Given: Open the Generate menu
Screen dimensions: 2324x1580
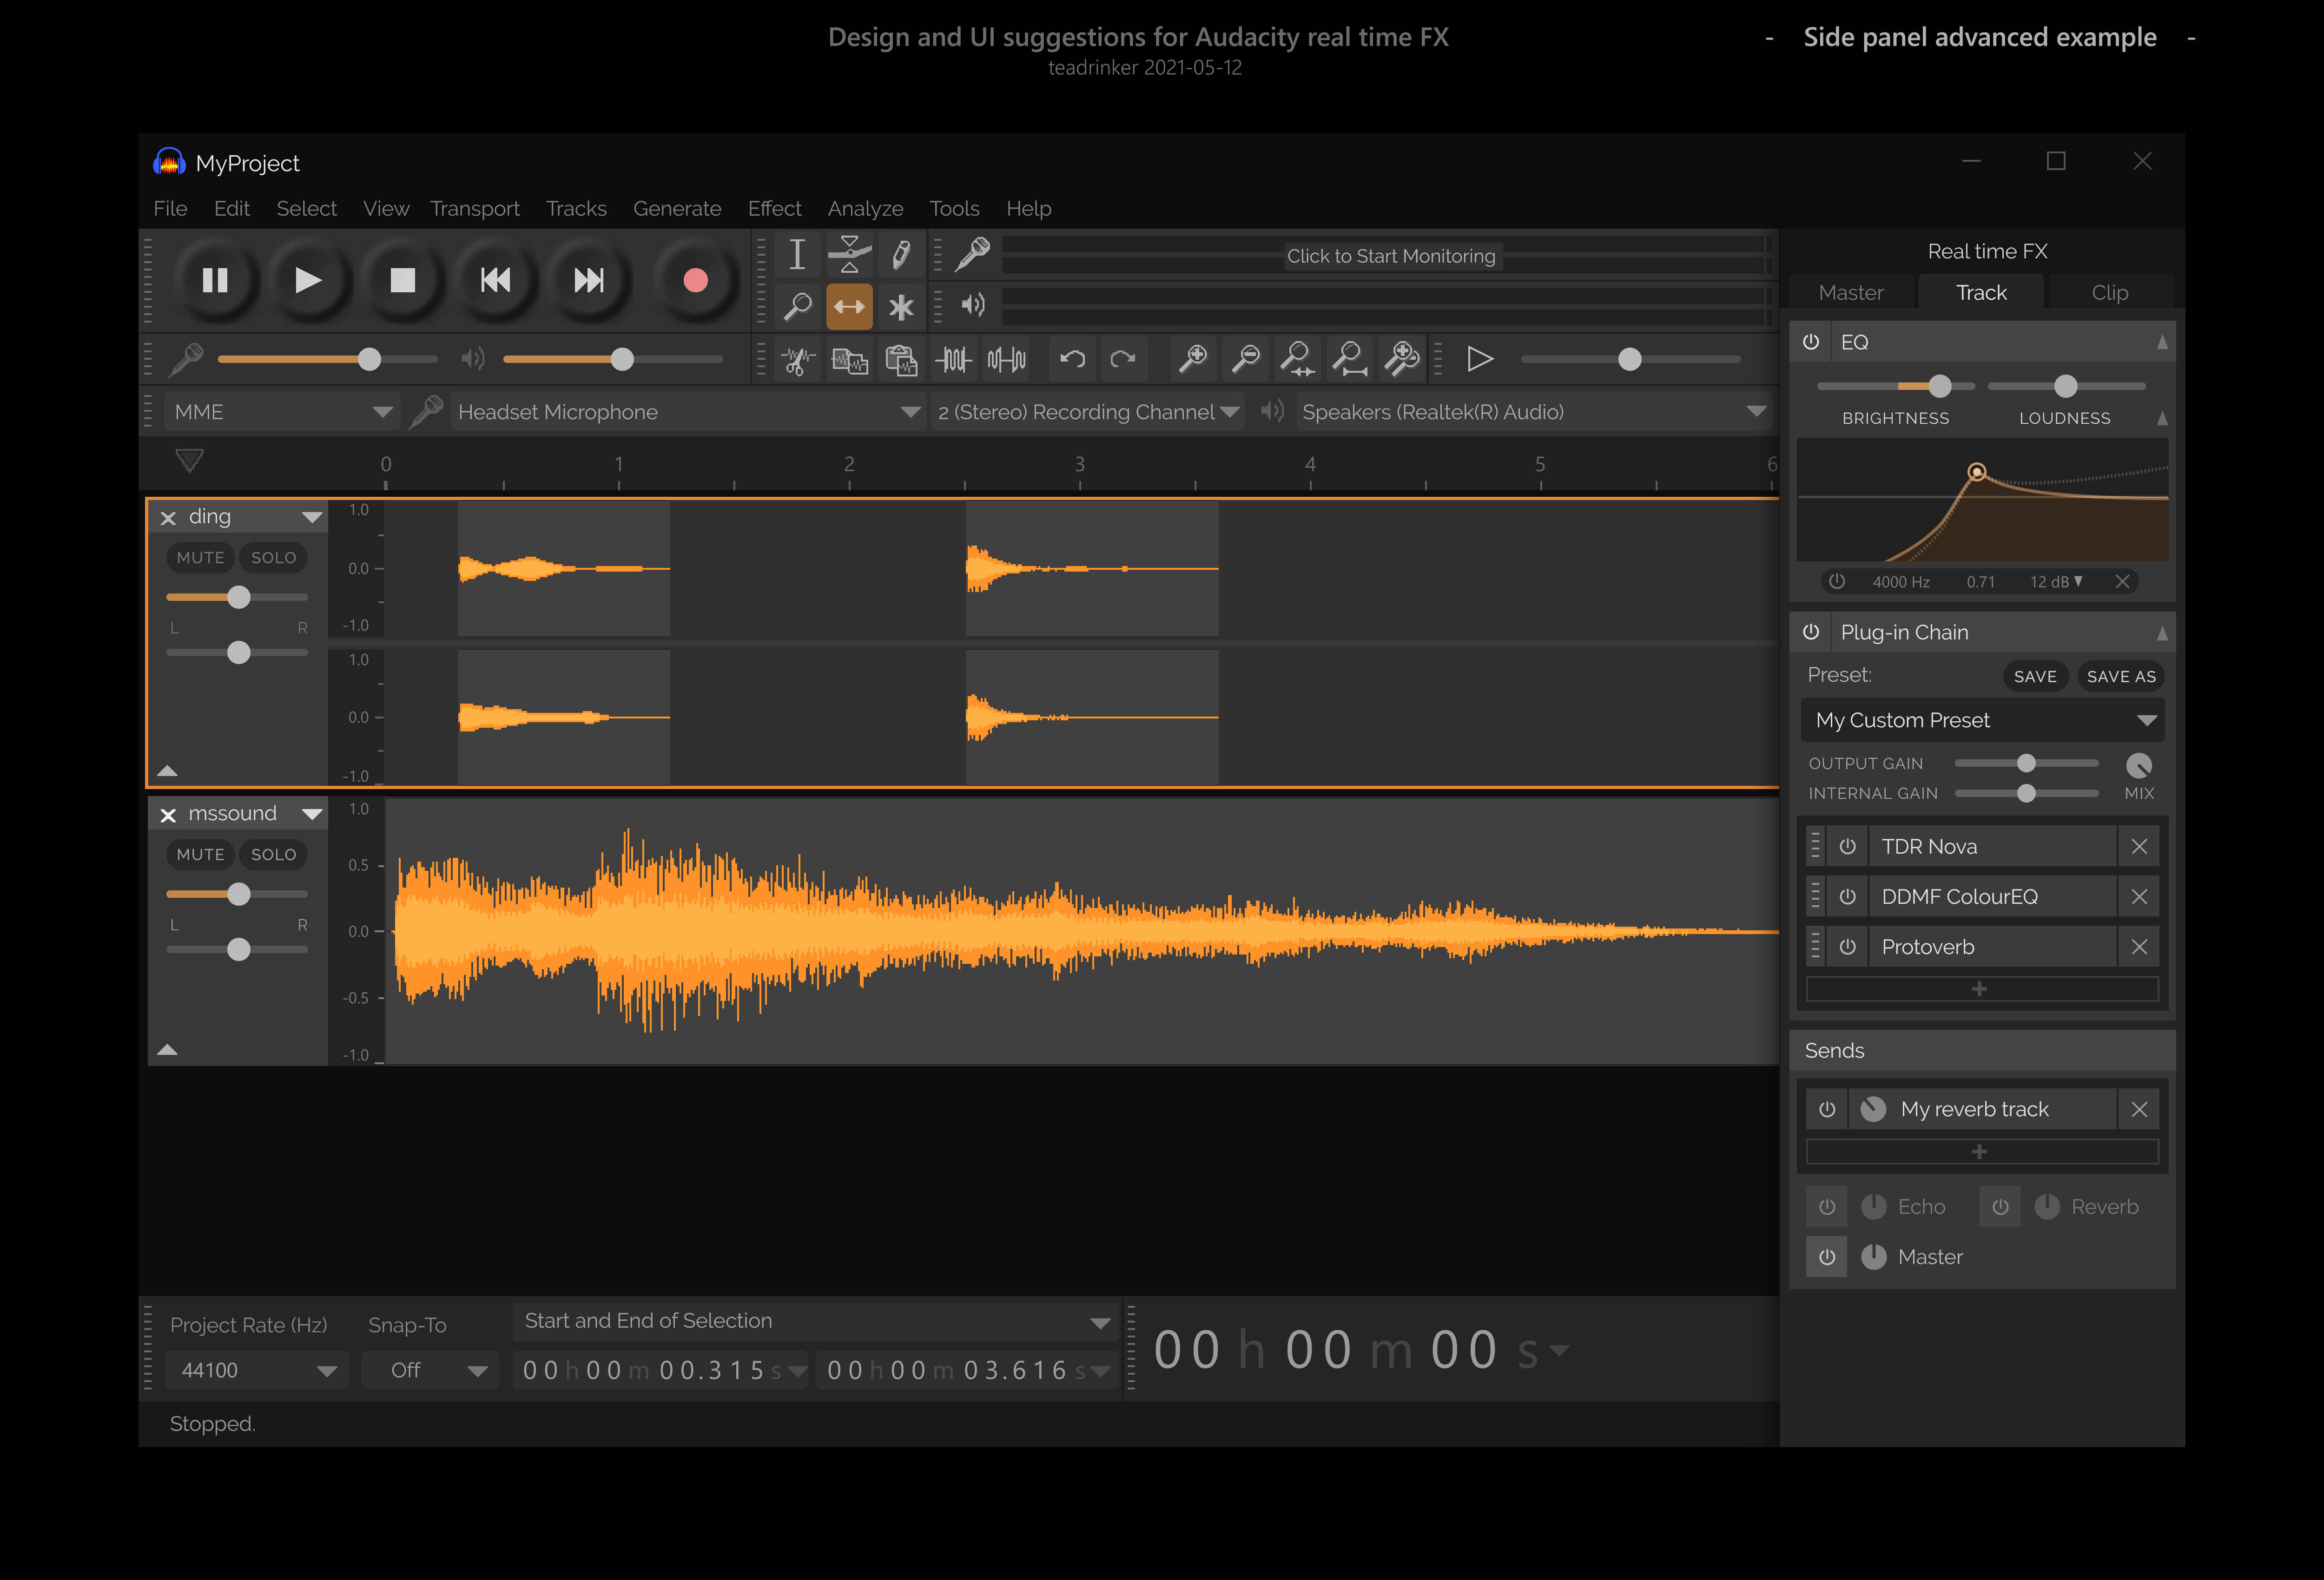Looking at the screenshot, I should click(x=677, y=209).
